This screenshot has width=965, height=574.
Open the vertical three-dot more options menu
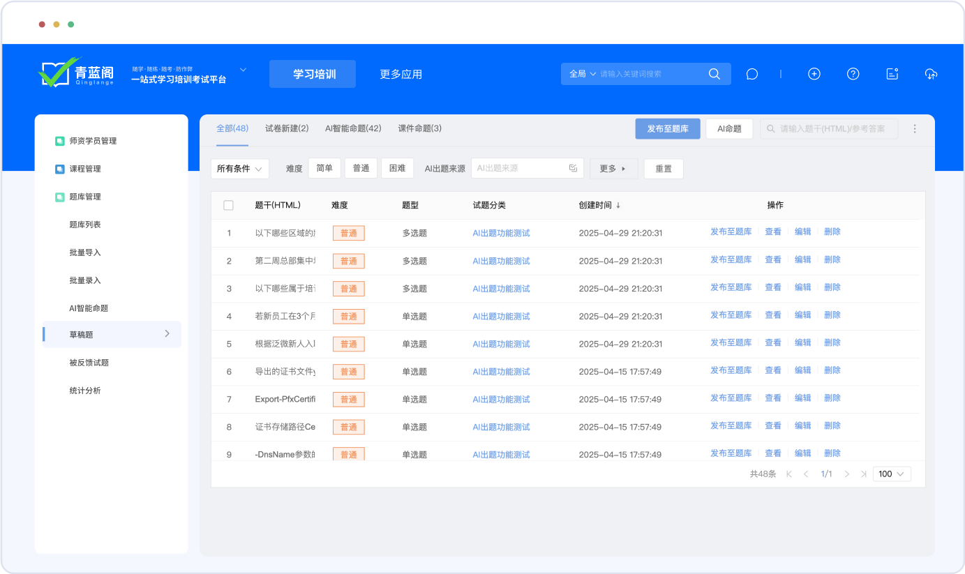tap(915, 129)
